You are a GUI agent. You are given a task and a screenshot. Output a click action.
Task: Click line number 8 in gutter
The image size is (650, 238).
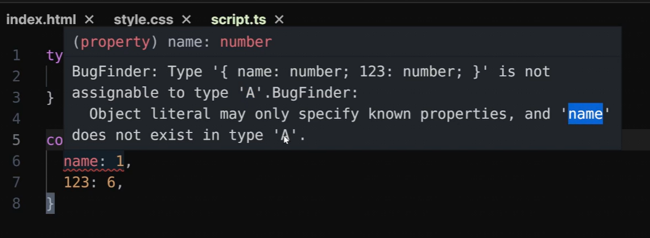coord(16,203)
